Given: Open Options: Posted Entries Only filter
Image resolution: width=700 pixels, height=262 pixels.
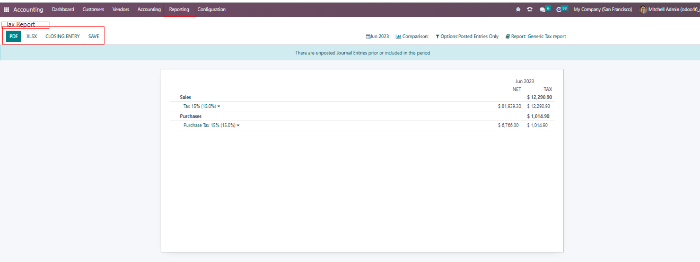Looking at the screenshot, I should [467, 37].
